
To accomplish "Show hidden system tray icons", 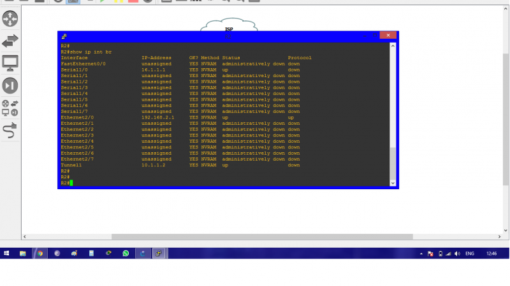I will coord(421,254).
